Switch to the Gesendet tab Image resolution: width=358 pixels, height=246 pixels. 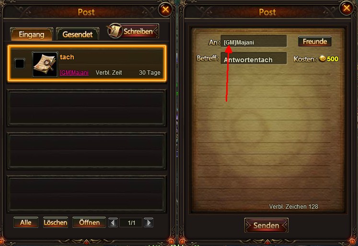[x=78, y=34]
